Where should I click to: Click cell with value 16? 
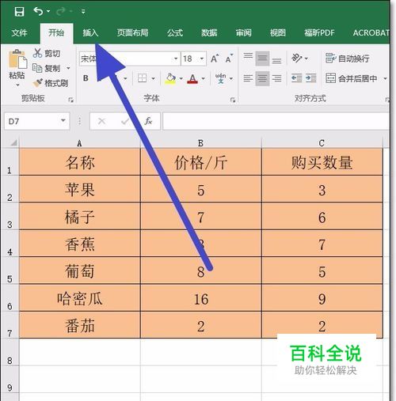[x=200, y=298]
